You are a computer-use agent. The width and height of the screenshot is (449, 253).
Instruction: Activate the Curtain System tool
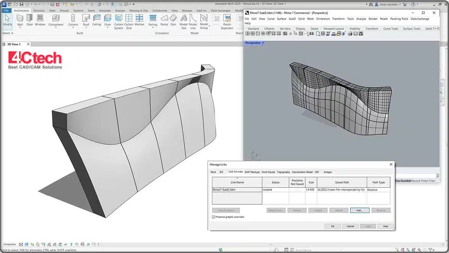click(119, 21)
